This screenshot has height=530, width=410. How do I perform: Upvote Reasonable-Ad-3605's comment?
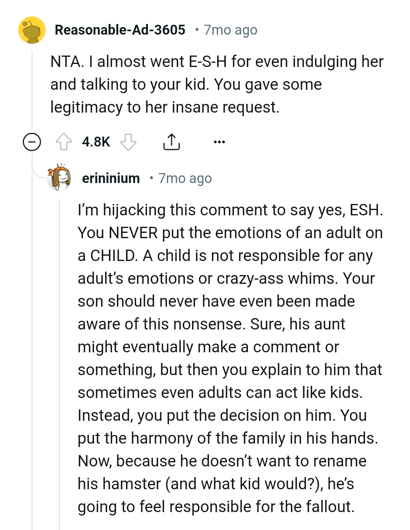pos(65,142)
